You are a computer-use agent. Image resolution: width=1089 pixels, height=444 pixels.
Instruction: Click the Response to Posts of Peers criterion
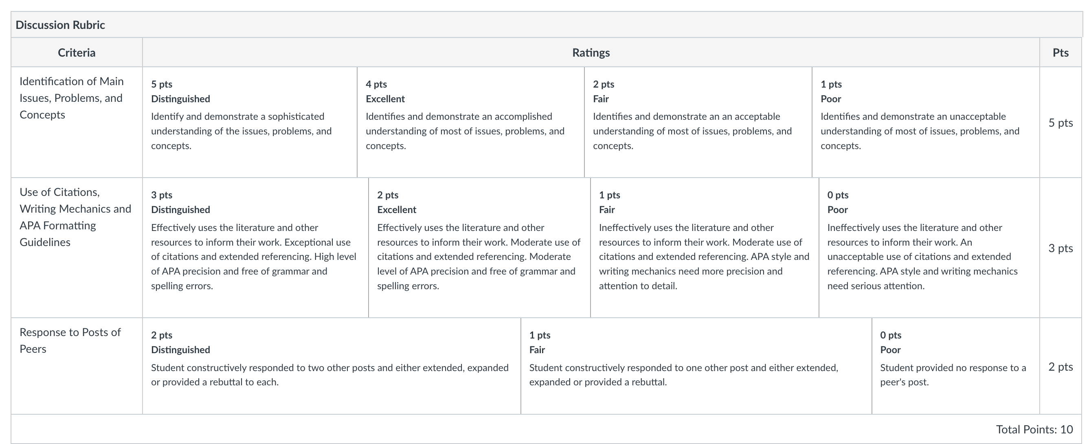(x=70, y=341)
